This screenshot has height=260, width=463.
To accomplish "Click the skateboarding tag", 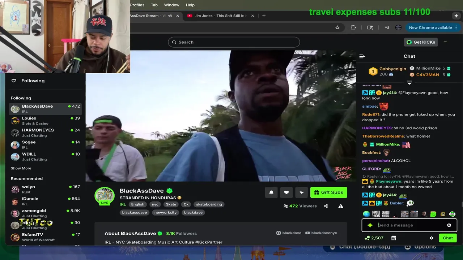I will (209, 204).
